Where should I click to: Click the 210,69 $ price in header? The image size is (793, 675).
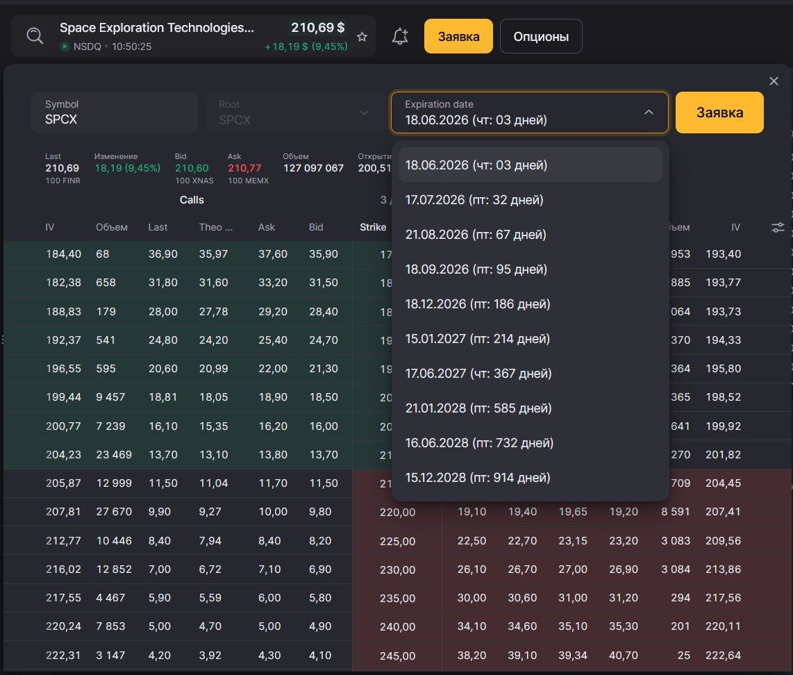click(317, 27)
